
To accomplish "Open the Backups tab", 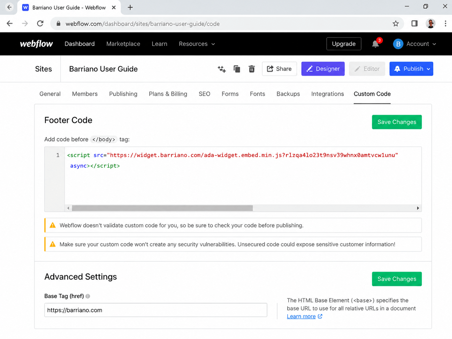I will click(x=288, y=94).
